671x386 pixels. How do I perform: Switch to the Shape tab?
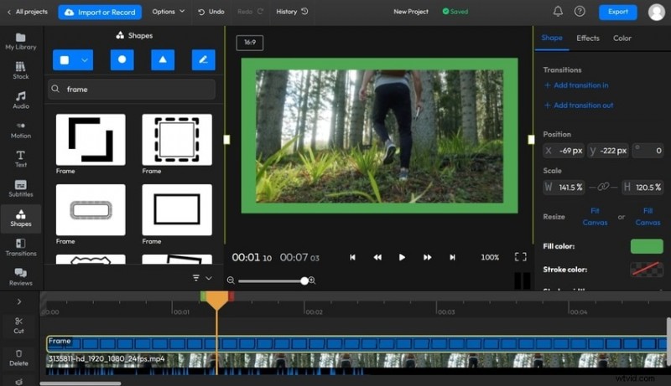pos(552,38)
